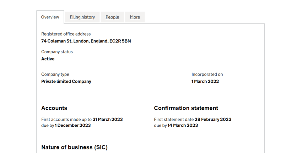
Task: Open the Filing history tab
Action: point(82,17)
